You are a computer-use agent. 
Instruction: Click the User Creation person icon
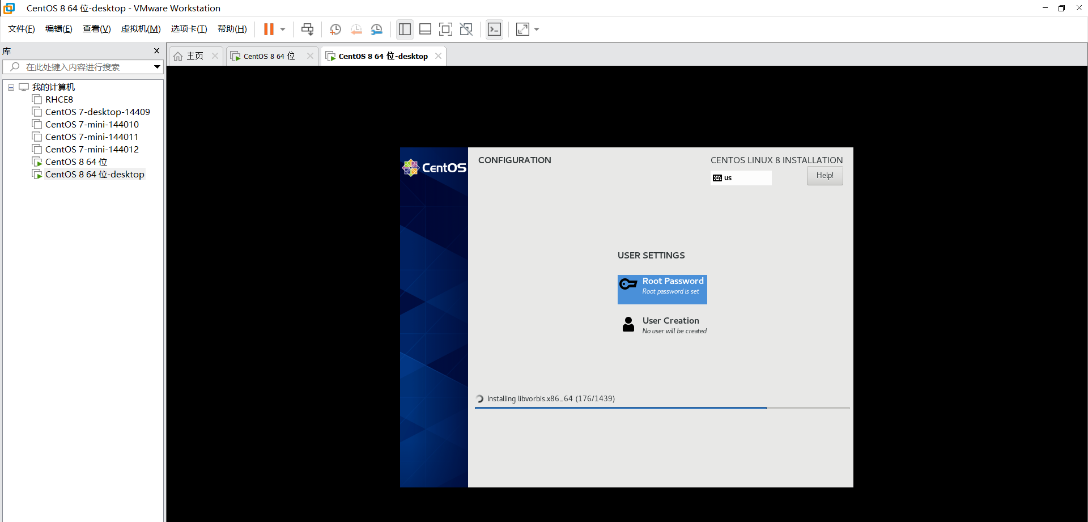pyautogui.click(x=628, y=324)
